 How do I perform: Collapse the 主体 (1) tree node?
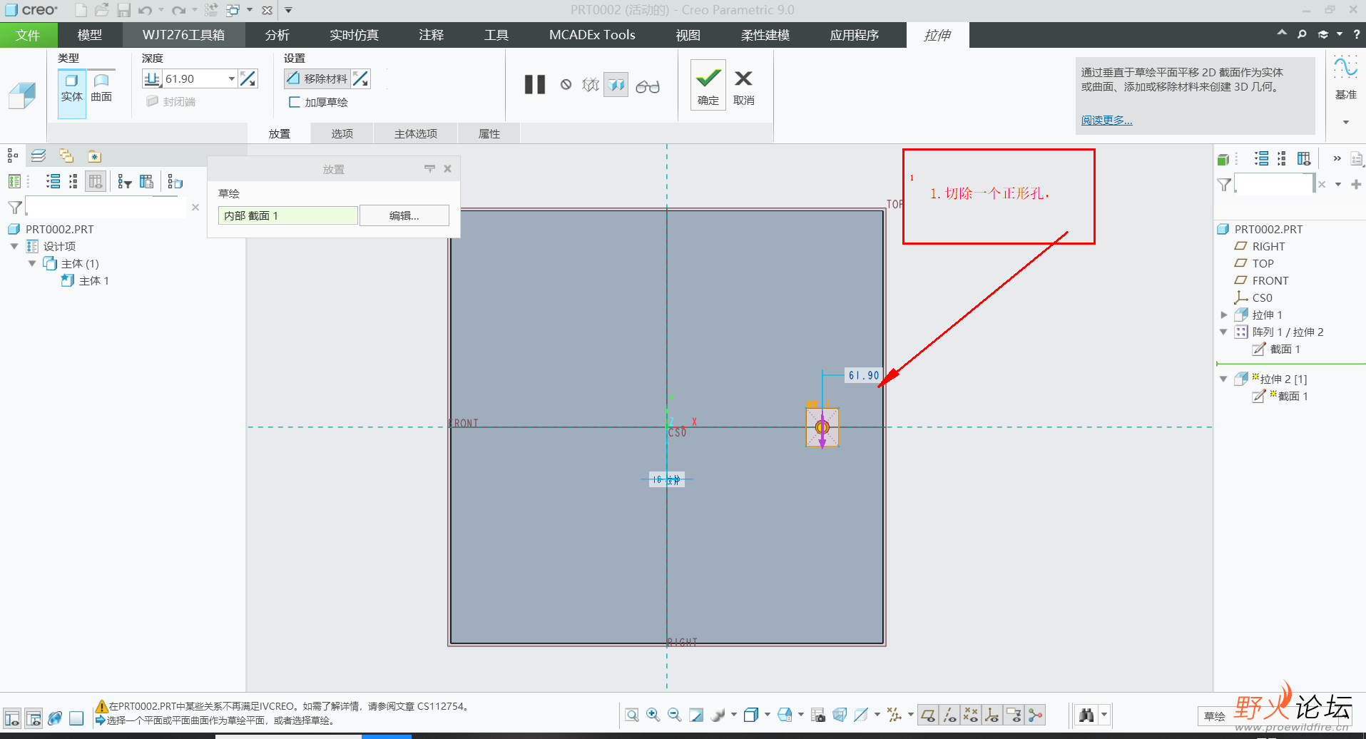(x=32, y=263)
